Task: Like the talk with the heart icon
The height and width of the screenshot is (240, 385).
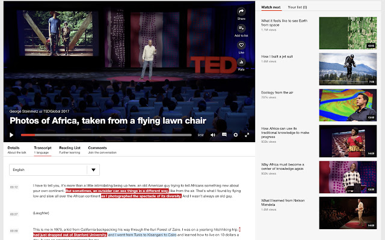Action: 241,45
